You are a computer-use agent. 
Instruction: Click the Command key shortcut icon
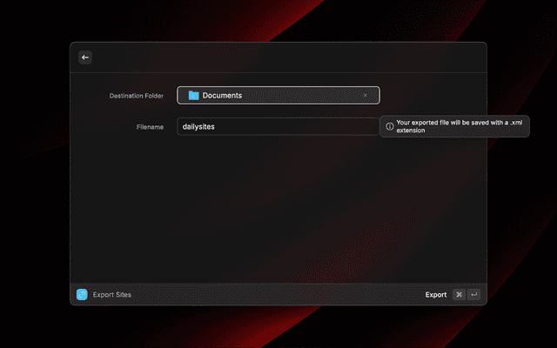coord(459,294)
